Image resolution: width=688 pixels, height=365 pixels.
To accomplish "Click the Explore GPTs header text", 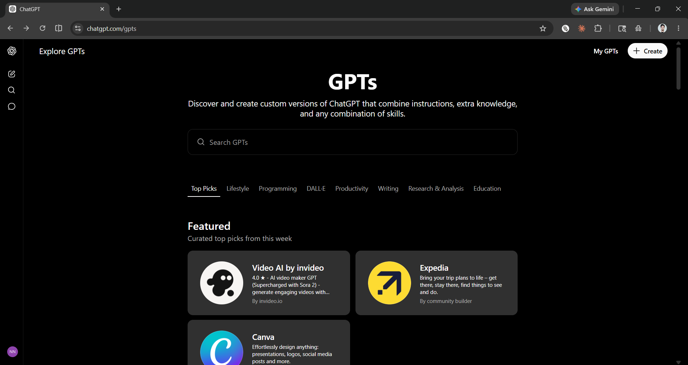I will coord(62,51).
